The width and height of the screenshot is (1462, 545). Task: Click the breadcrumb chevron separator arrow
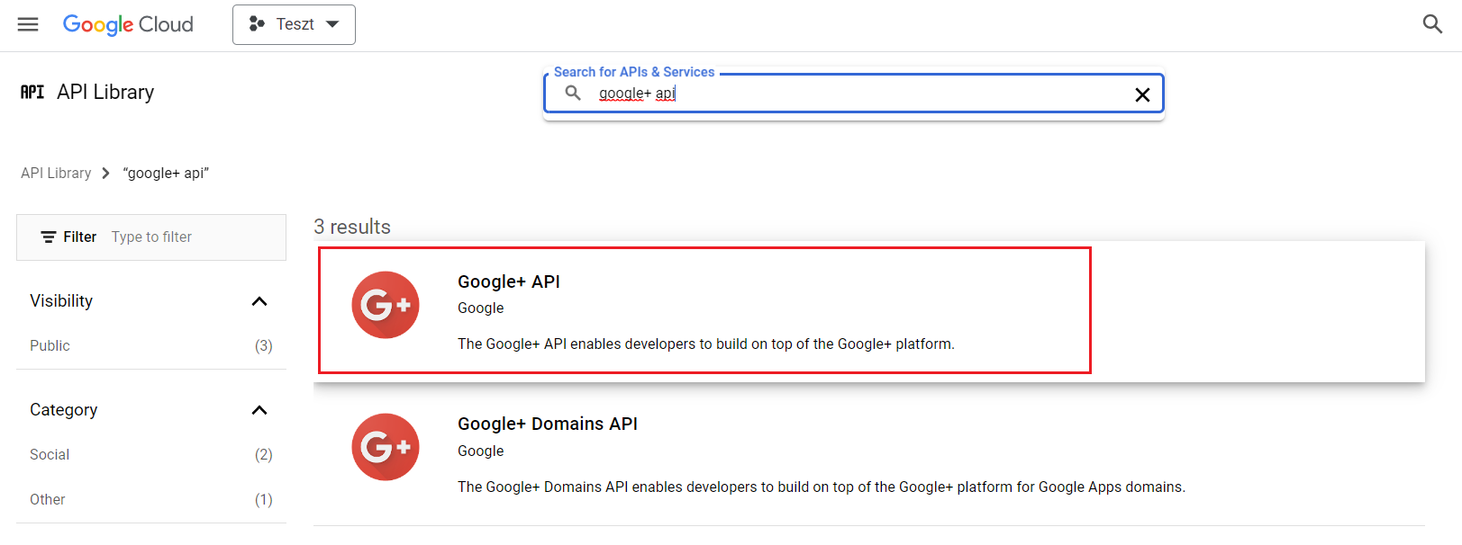tap(105, 173)
